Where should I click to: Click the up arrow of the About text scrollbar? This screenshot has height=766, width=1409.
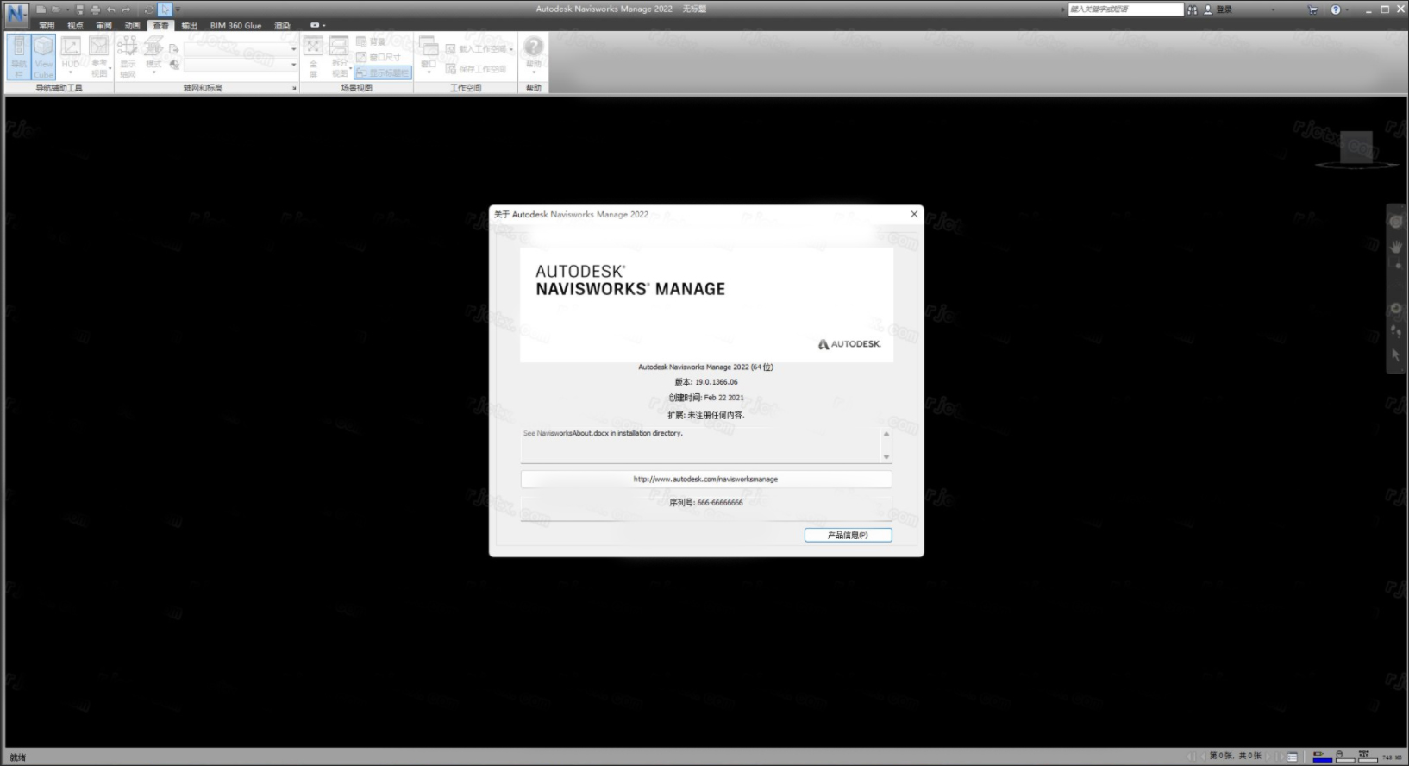pyautogui.click(x=886, y=434)
